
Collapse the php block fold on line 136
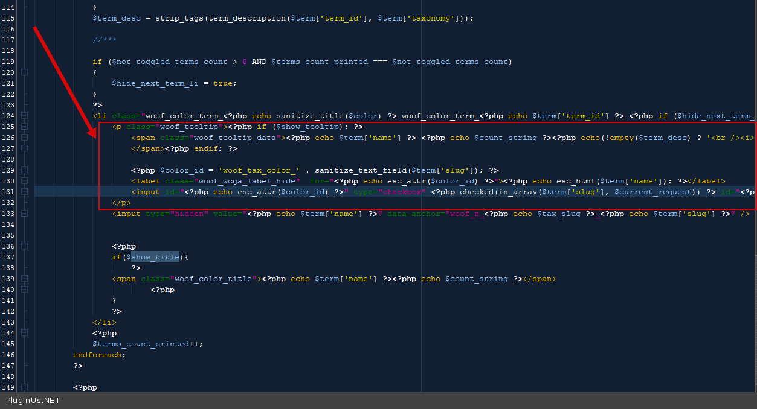25,246
